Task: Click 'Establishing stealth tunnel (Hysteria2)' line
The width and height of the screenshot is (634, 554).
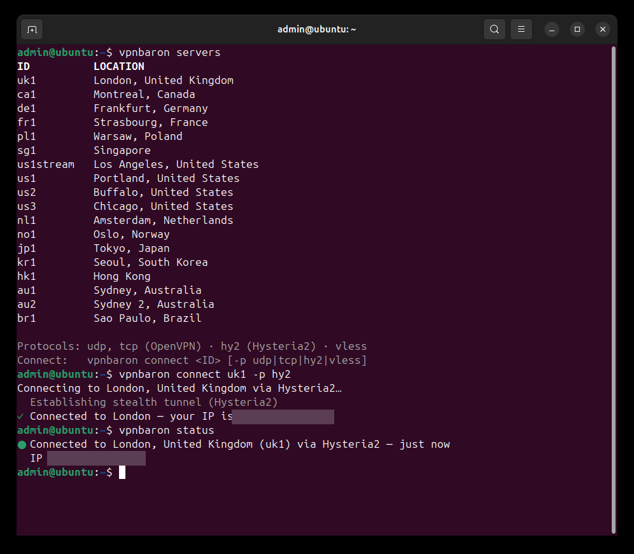Action: coord(154,403)
